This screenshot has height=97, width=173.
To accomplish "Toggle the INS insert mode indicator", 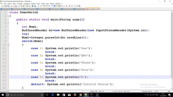I will [x=169, y=91].
